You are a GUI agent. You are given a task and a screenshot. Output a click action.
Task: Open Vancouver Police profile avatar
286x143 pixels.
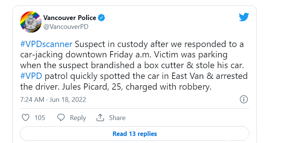[x=31, y=22]
